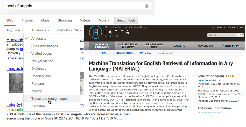This screenshot has width=246, height=127.
Task: Switch to the Web results tab
Action: [x=10, y=20]
